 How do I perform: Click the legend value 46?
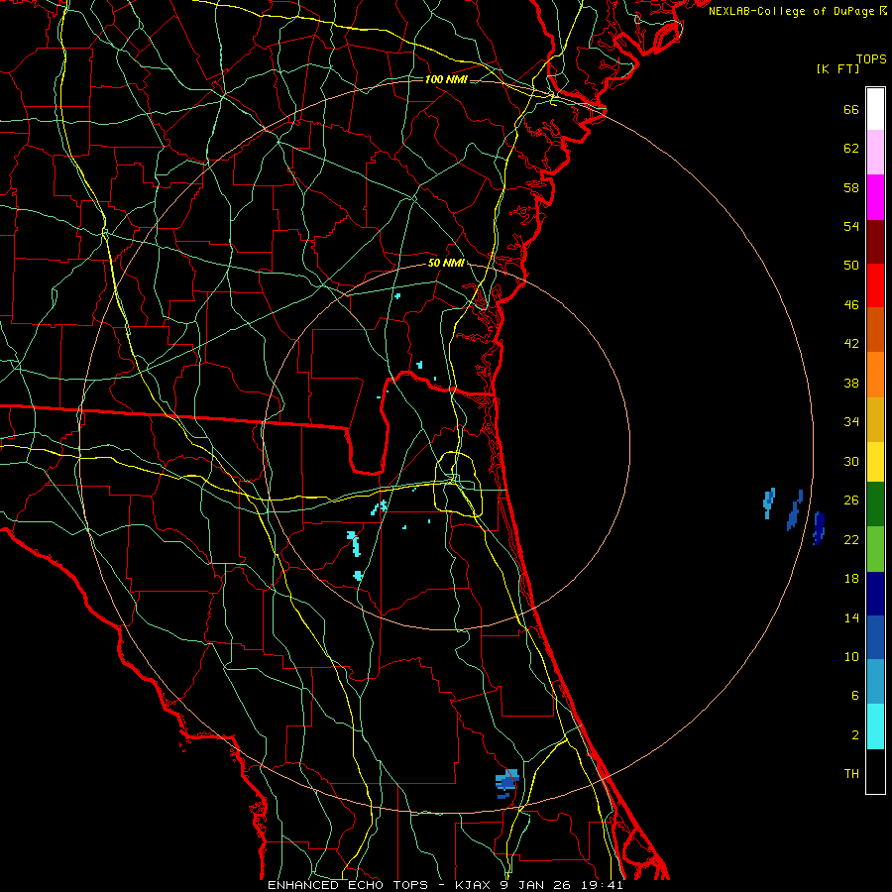point(851,305)
